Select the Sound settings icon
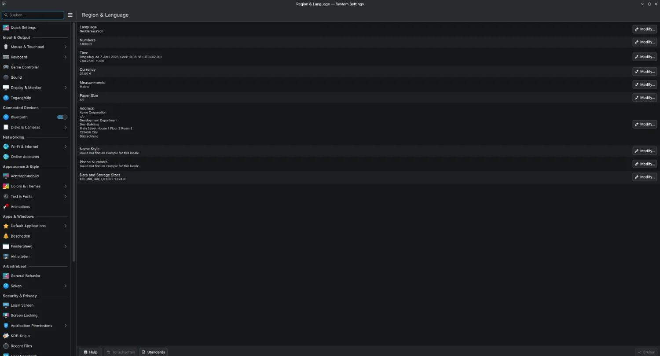660x356 pixels. pyautogui.click(x=6, y=77)
